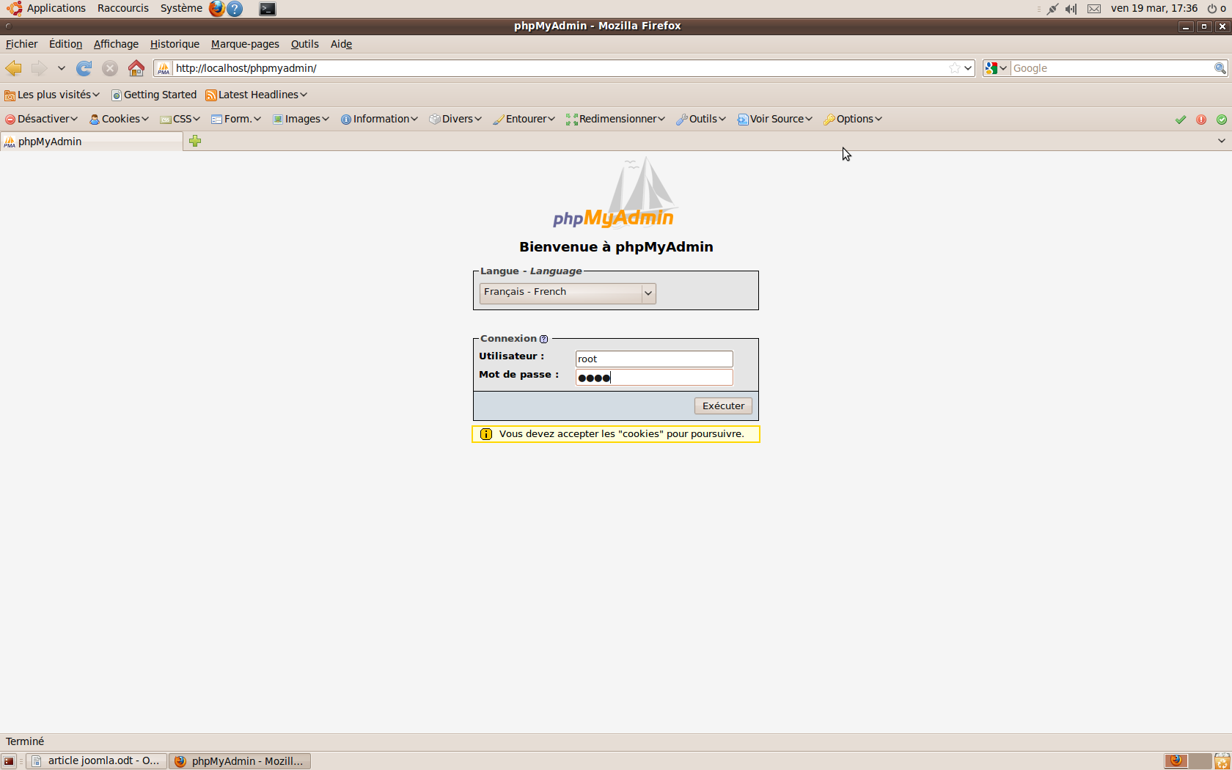1232x770 pixels.
Task: Go to the home page icon
Action: 136,68
